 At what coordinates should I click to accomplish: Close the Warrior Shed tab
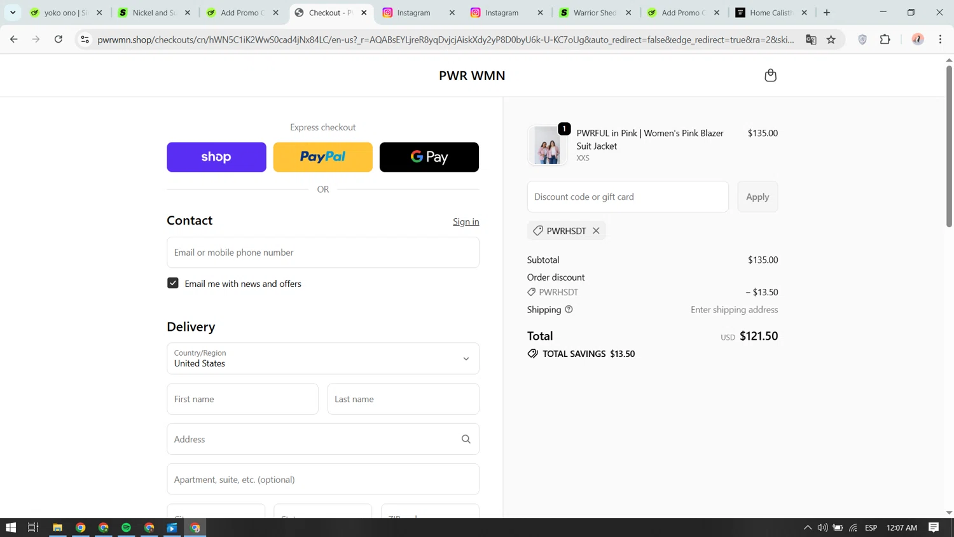(628, 13)
